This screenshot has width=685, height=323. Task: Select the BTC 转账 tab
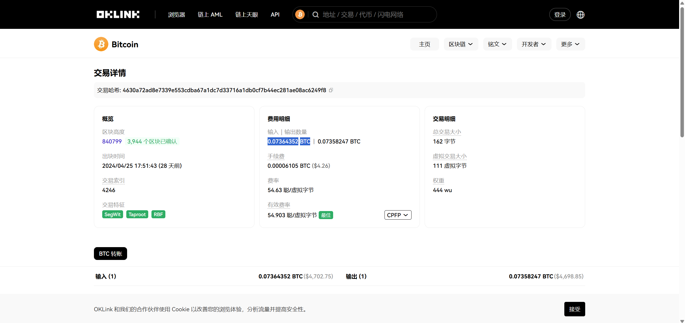tap(110, 254)
